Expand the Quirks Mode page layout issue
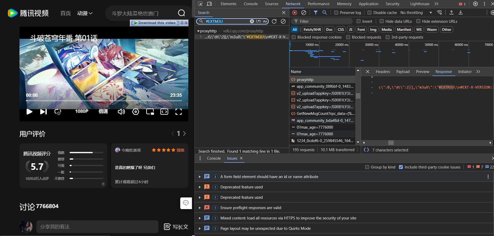The height and width of the screenshot is (236, 494). (x=199, y=228)
